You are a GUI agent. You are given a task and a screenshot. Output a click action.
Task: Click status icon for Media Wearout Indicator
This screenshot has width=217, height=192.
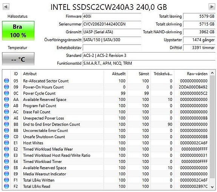tap(6, 174)
